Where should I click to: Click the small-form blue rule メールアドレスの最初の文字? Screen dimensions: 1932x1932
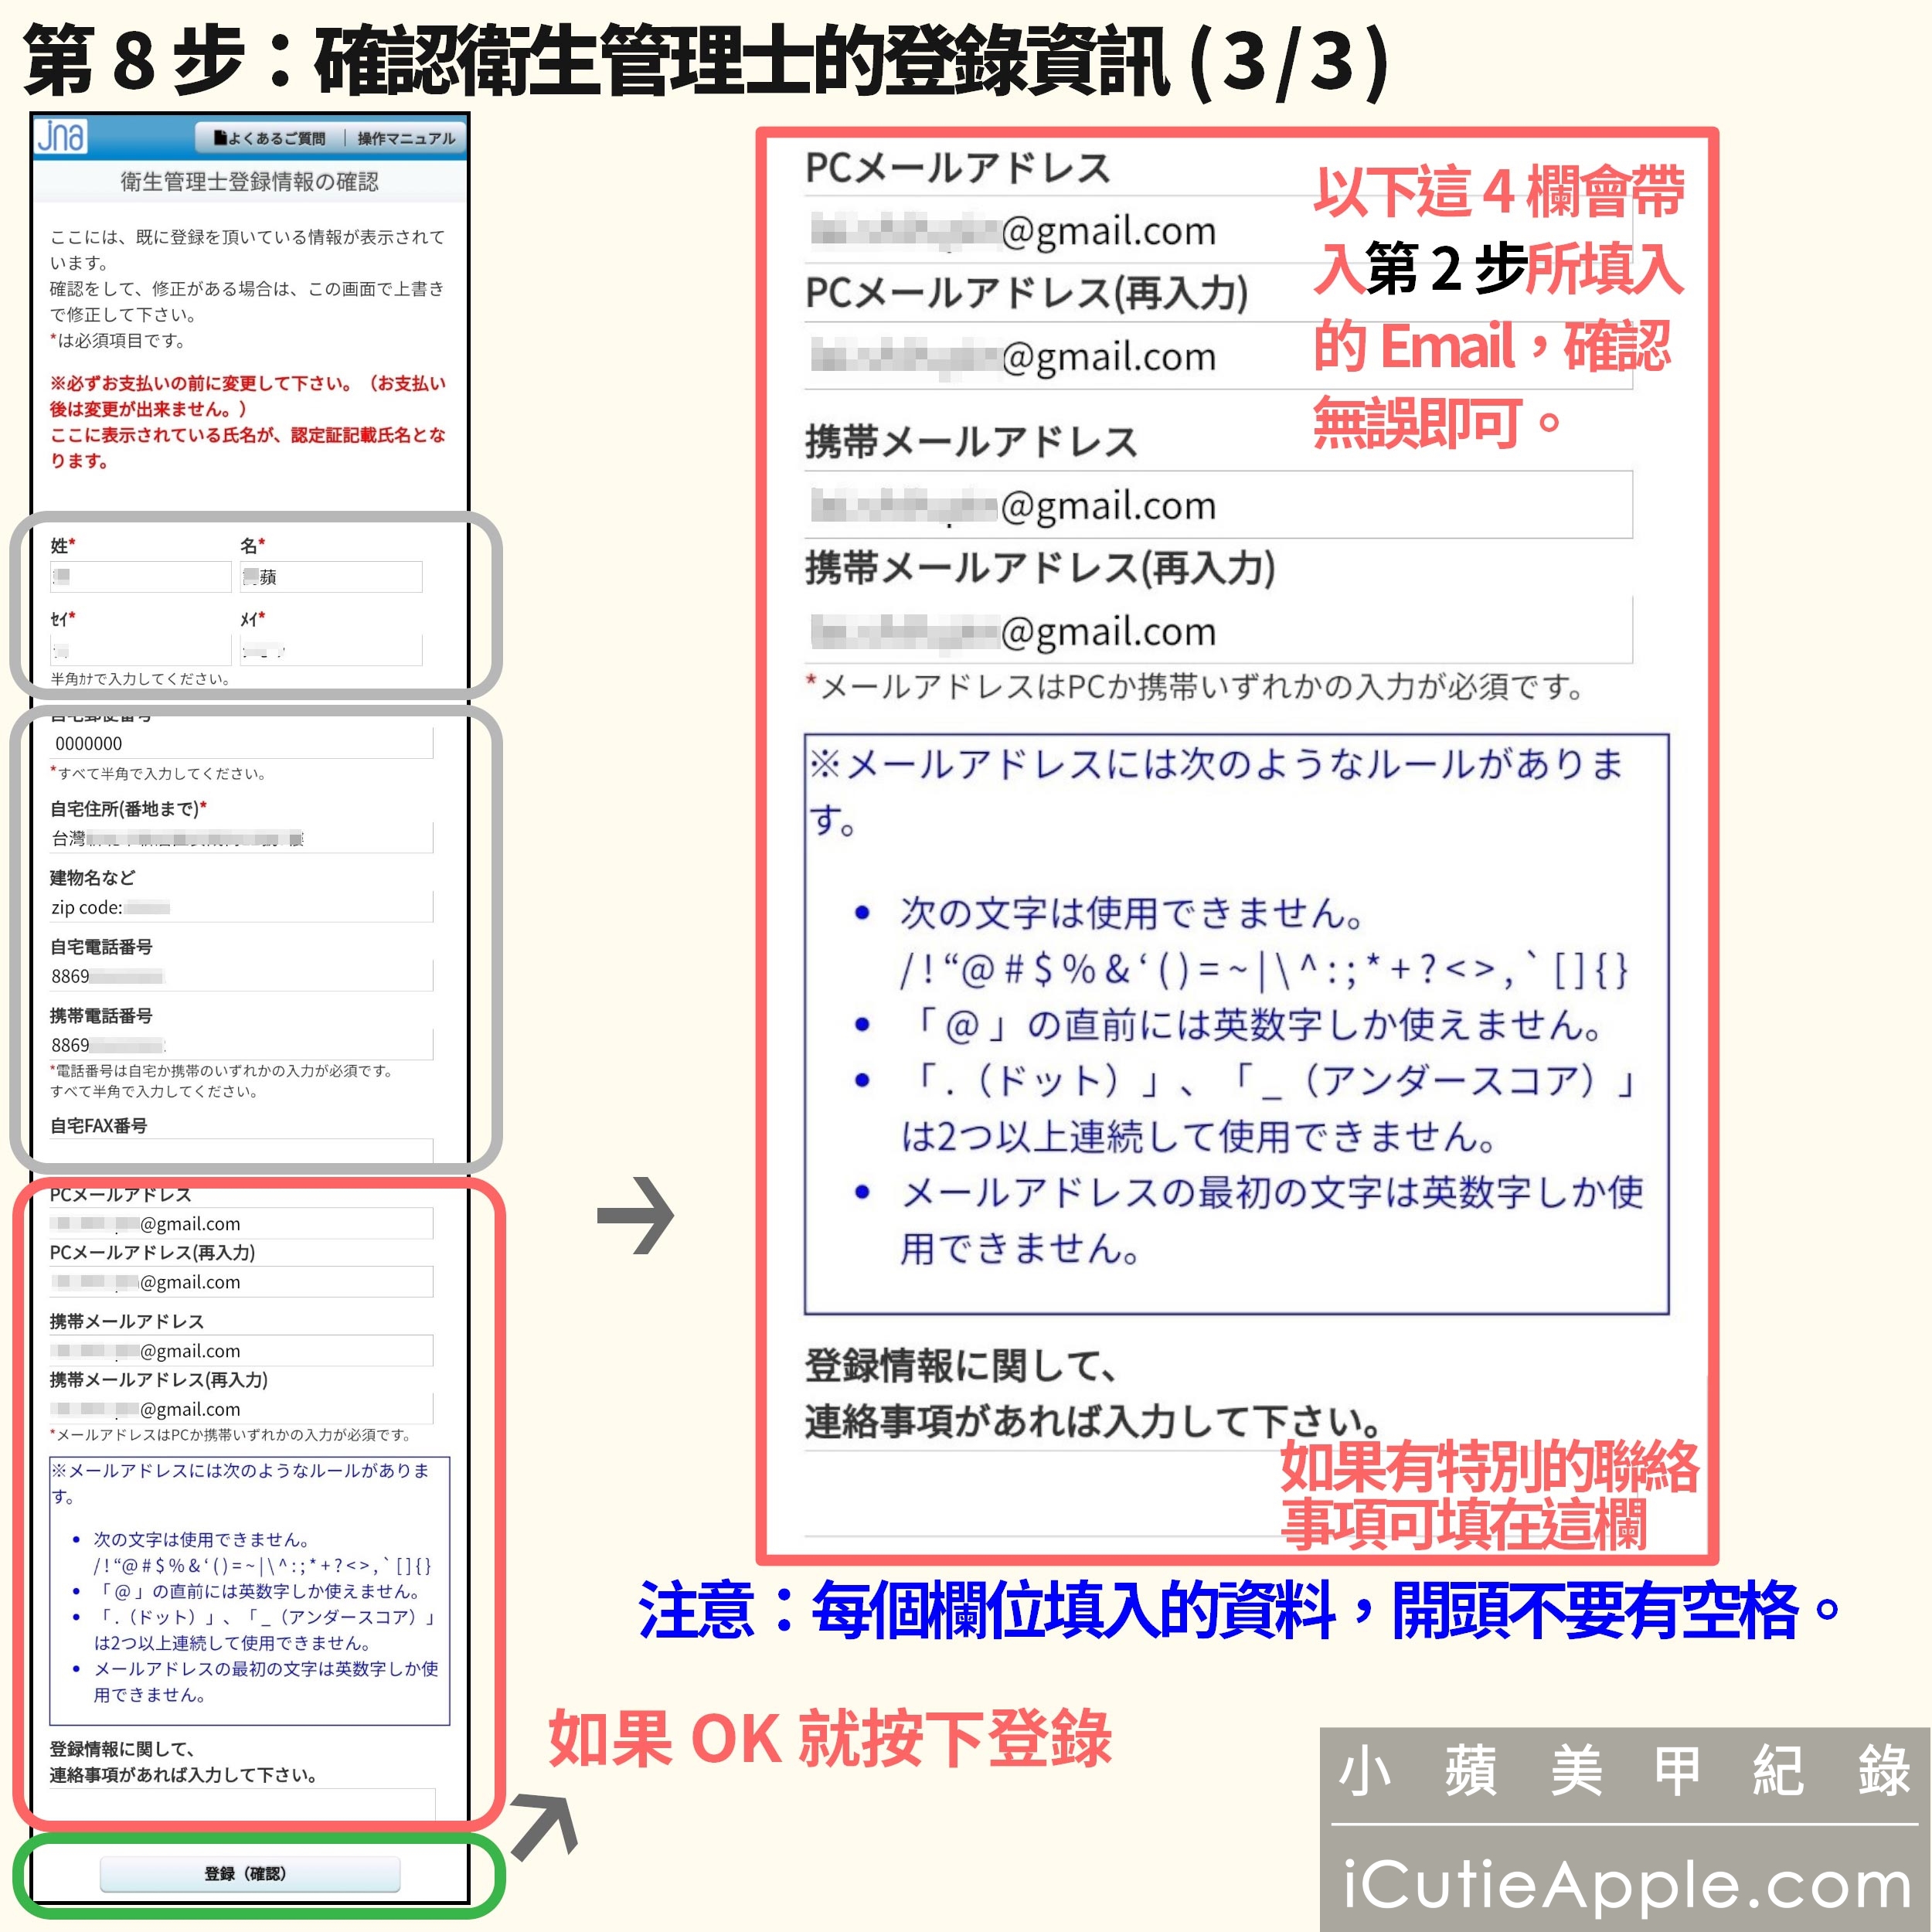tap(265, 1681)
